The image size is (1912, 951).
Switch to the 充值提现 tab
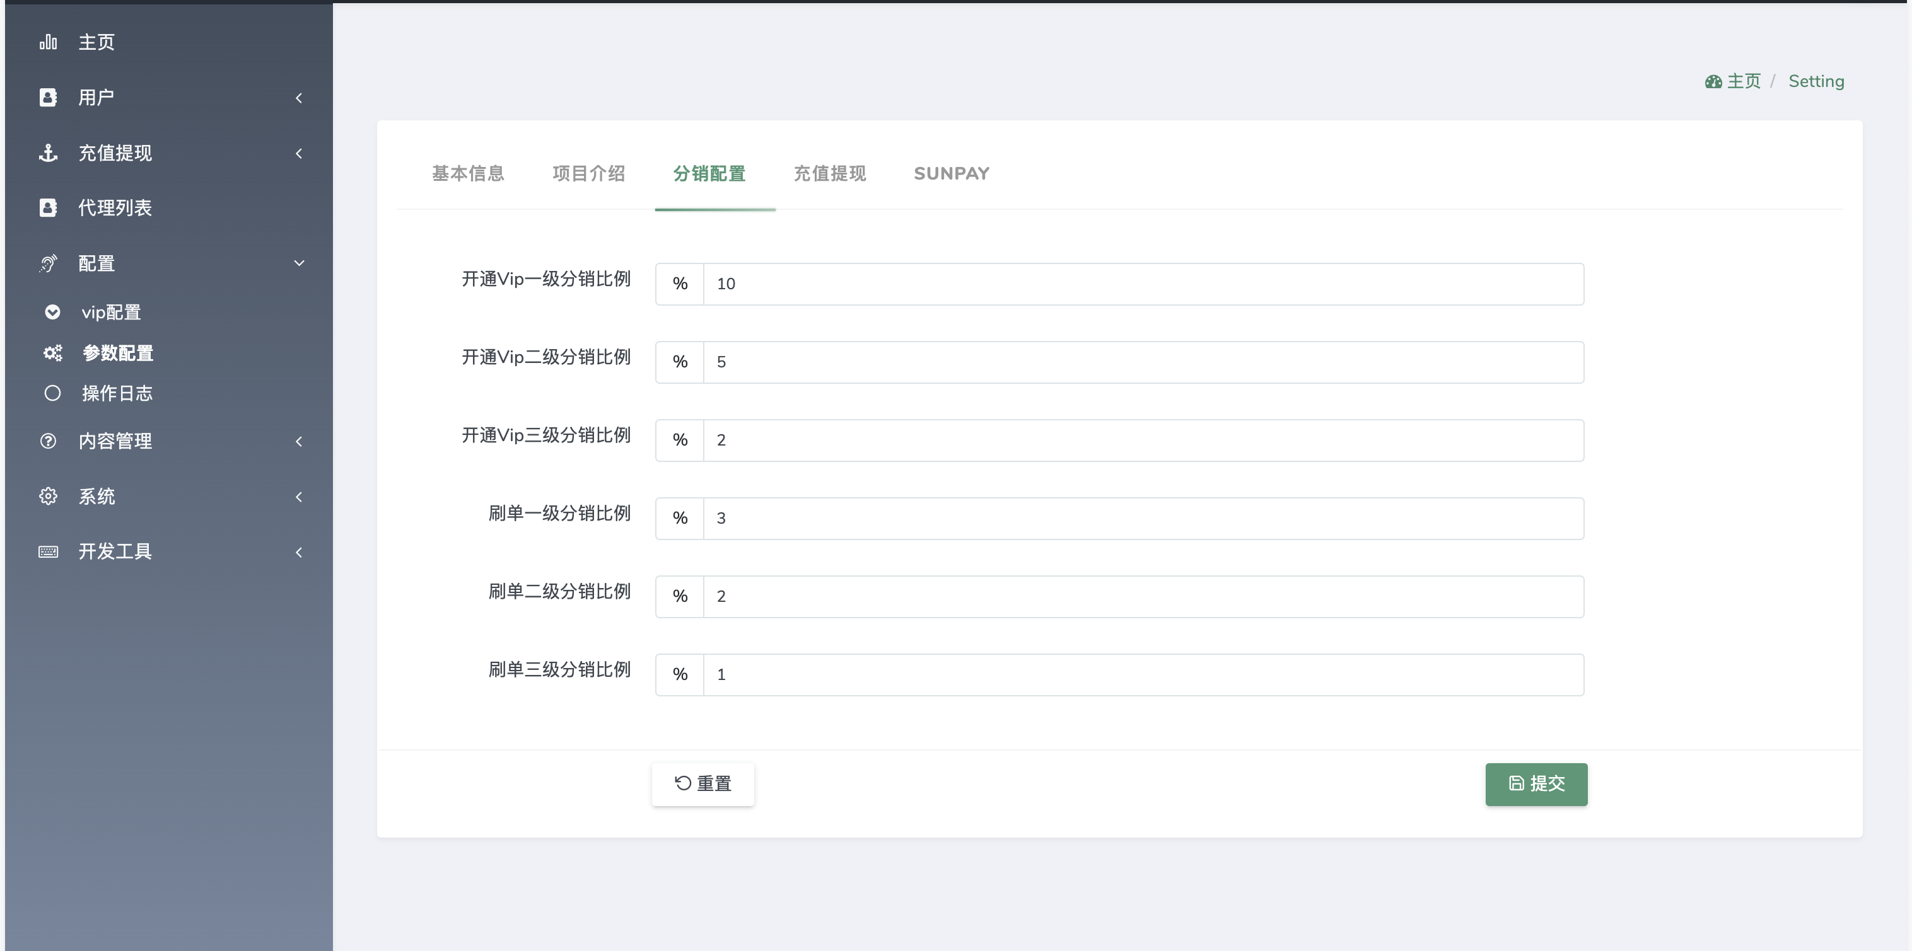pyautogui.click(x=830, y=173)
